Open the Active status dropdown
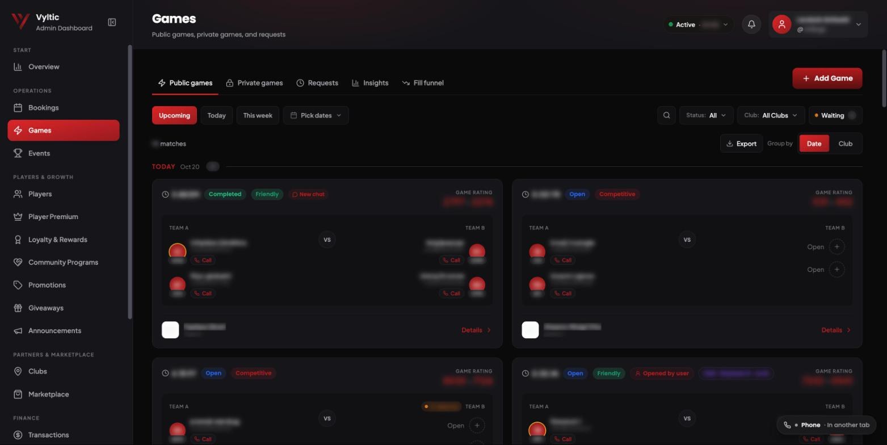 pos(698,24)
